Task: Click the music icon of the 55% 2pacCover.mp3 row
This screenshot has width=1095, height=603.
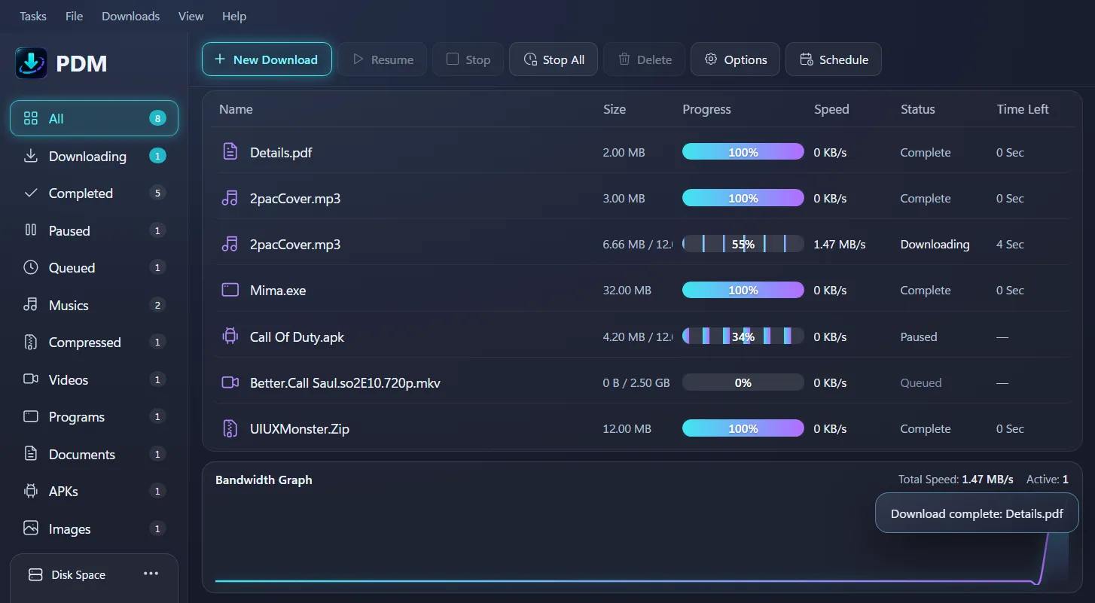Action: pyautogui.click(x=230, y=244)
